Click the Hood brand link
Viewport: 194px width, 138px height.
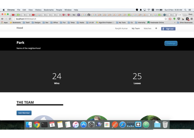pos(20,28)
